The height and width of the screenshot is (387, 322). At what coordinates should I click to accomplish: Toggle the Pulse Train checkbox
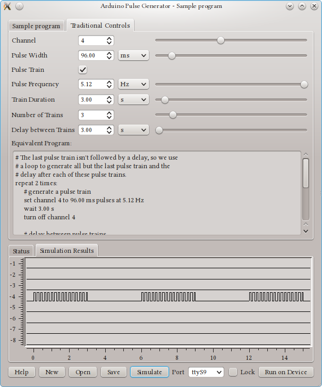83,70
